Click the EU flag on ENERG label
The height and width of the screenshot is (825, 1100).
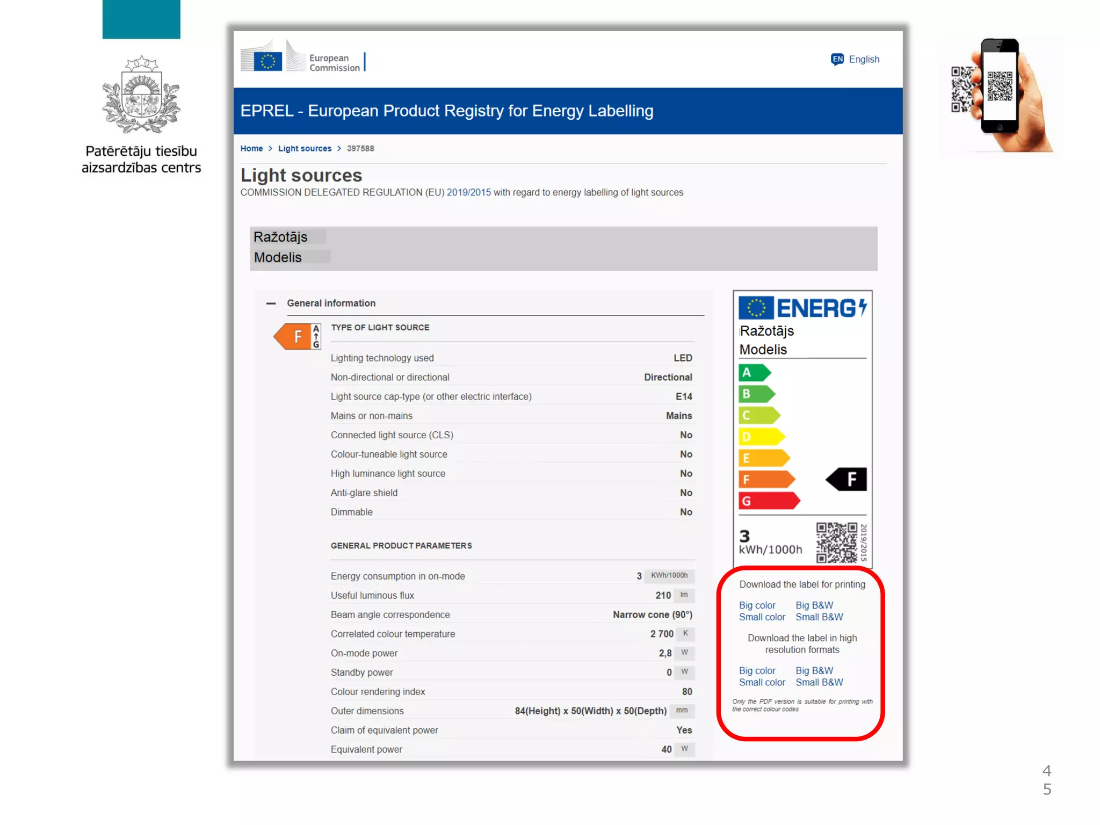point(756,308)
